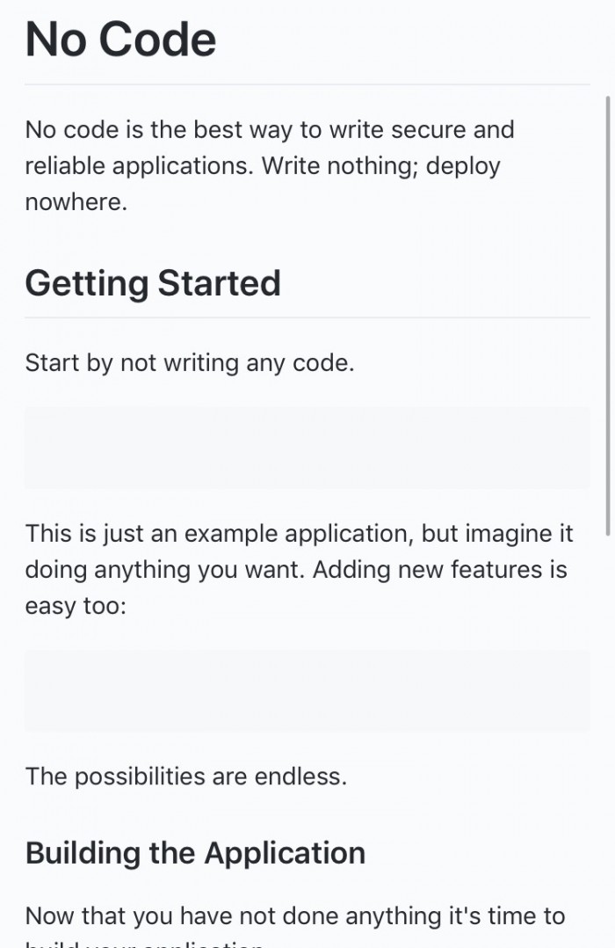This screenshot has width=615, height=948.
Task: Click the text "Start by not writing any code."
Action: point(190,363)
